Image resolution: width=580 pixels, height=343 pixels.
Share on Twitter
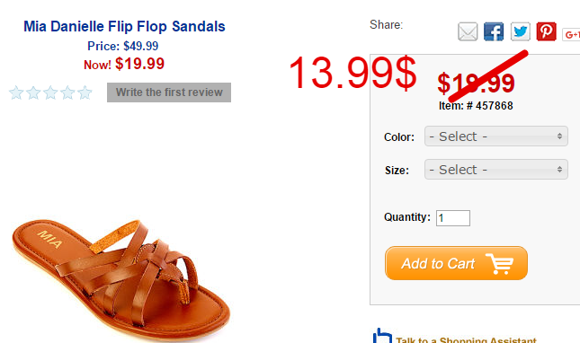click(520, 31)
